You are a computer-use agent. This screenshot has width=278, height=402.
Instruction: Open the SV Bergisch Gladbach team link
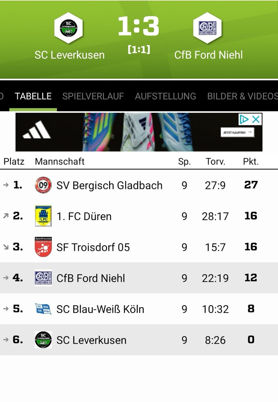tap(110, 185)
